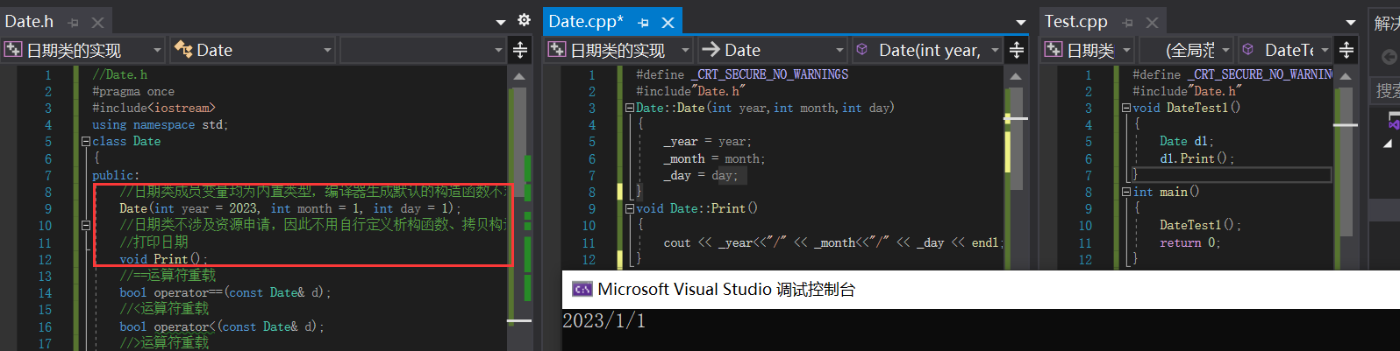Click the debug console output 2023/1/1

pos(604,321)
